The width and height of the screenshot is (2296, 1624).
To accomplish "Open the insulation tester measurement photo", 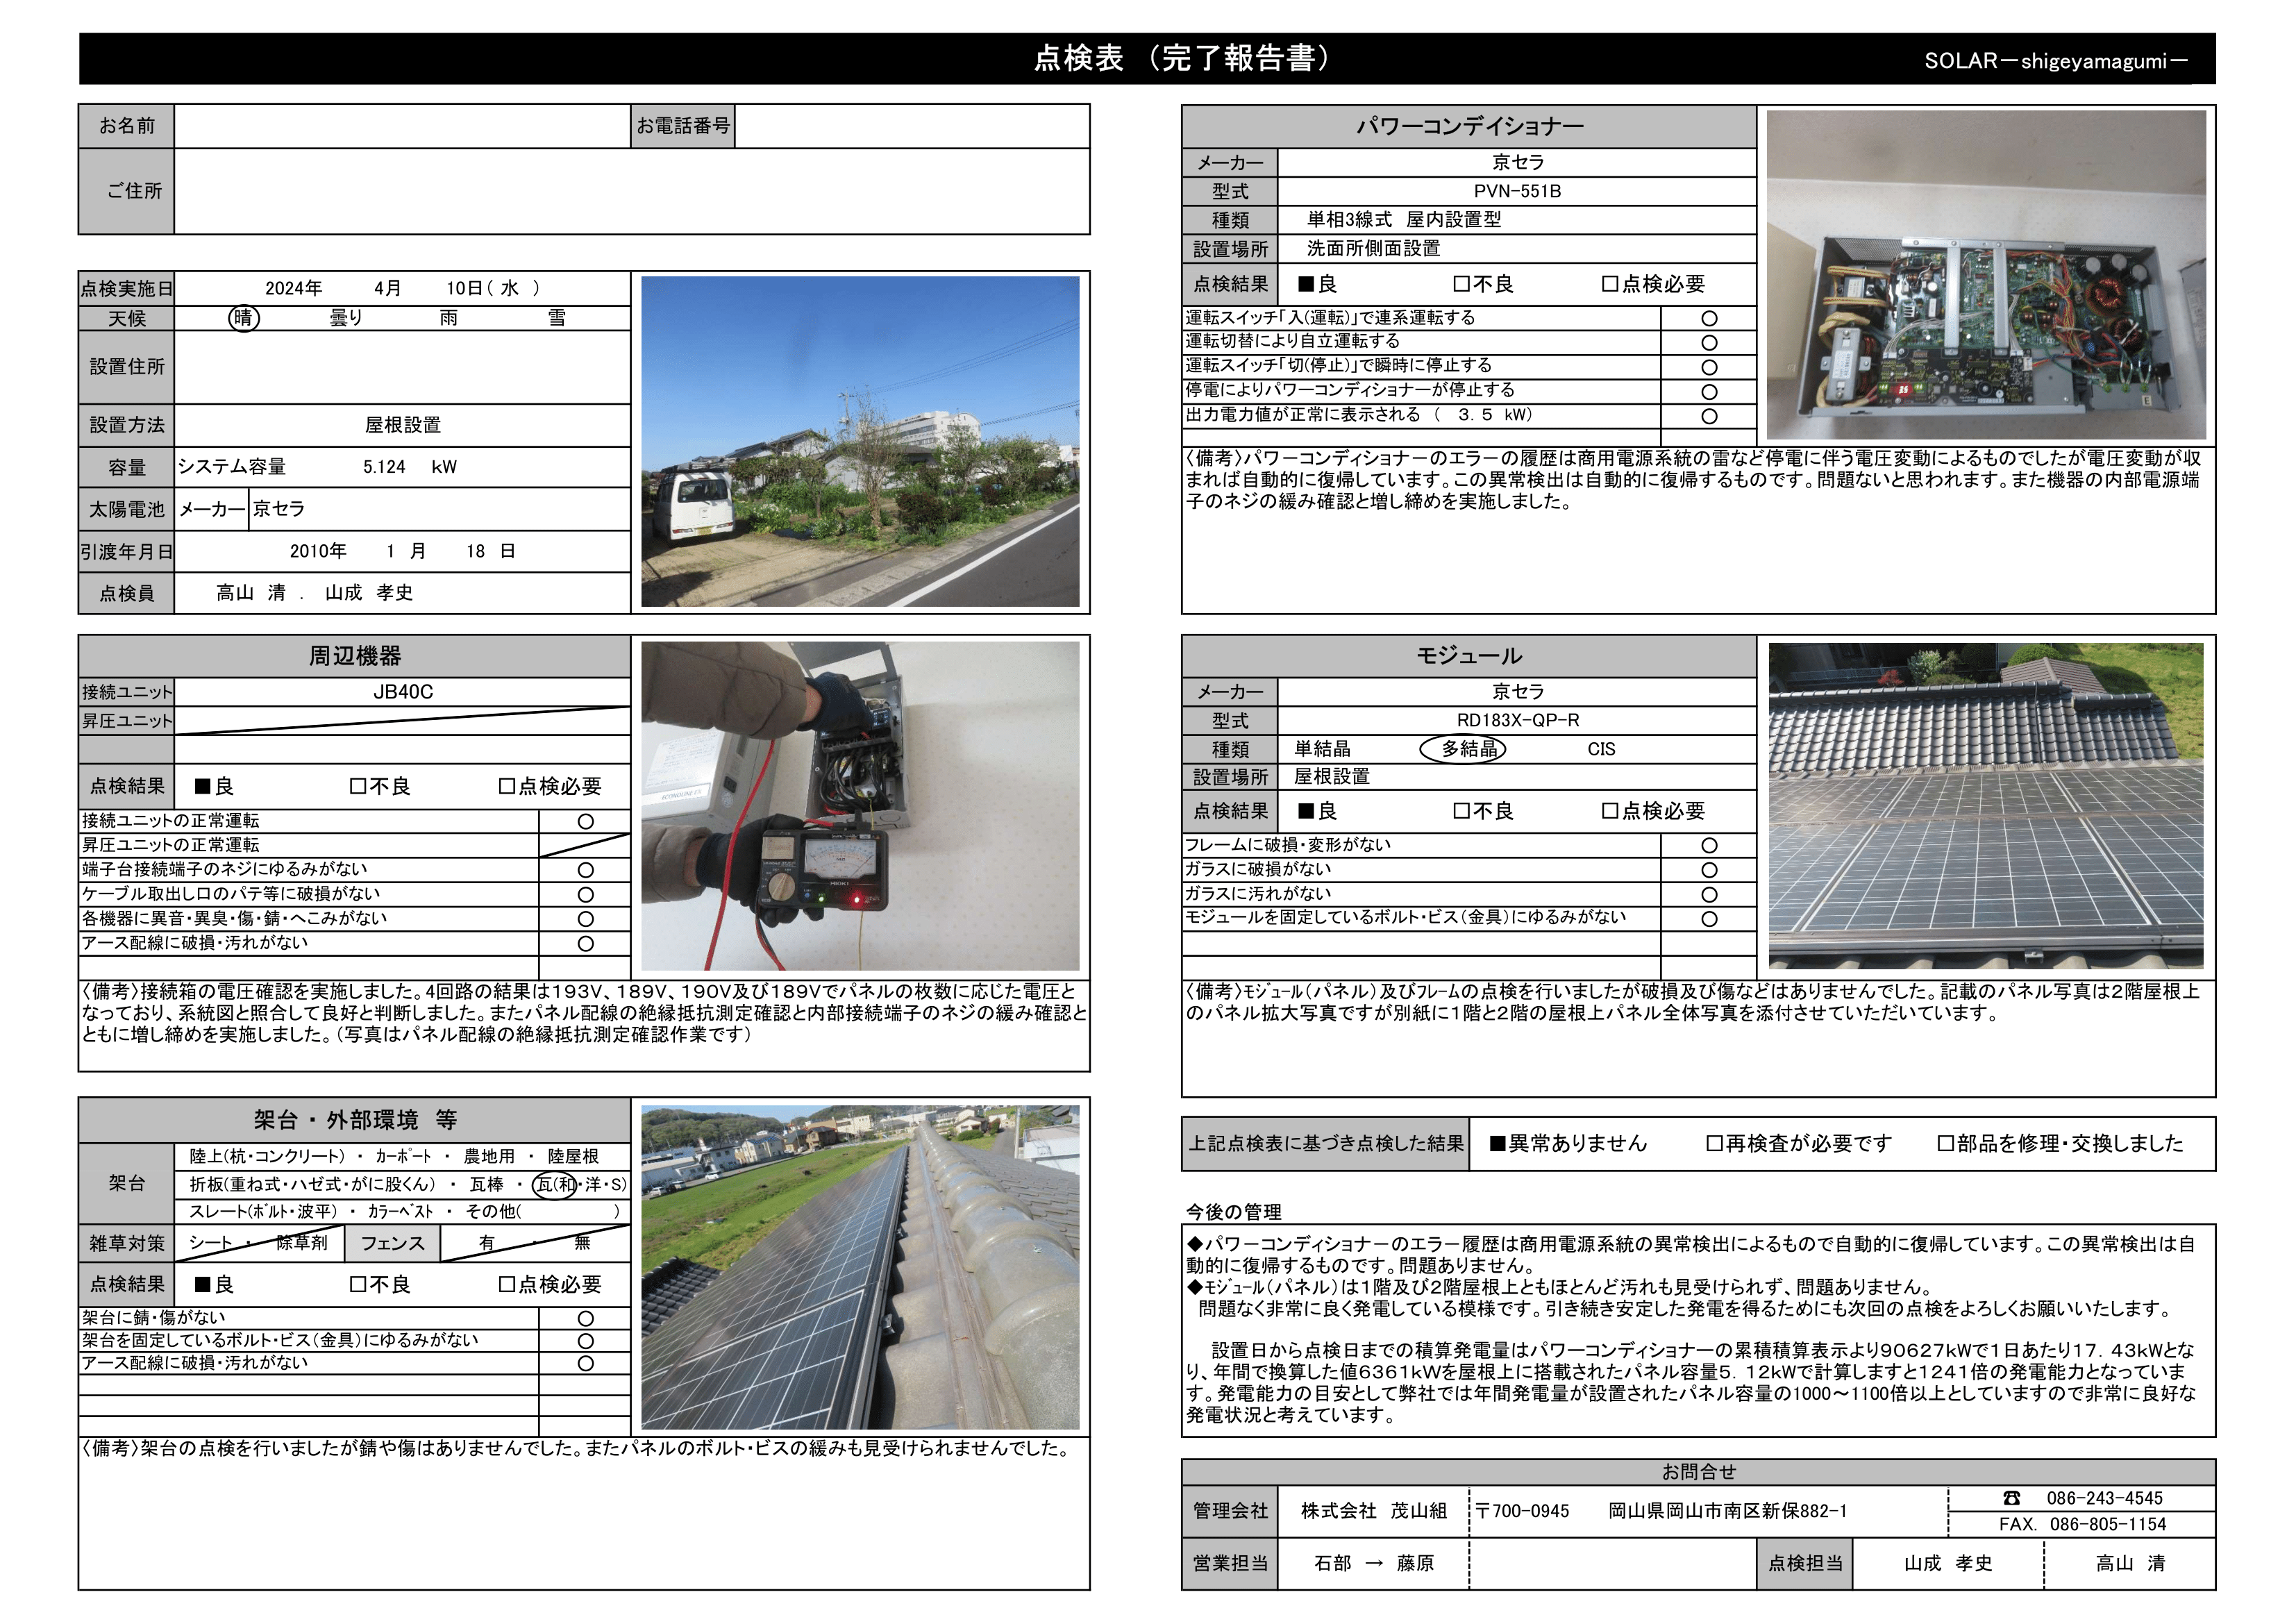I will pos(860,806).
